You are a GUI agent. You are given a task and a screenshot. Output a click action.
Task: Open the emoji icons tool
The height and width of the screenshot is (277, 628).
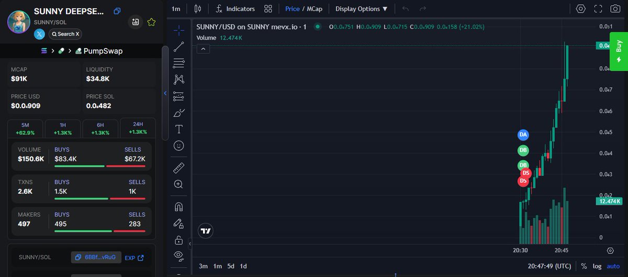click(x=178, y=146)
